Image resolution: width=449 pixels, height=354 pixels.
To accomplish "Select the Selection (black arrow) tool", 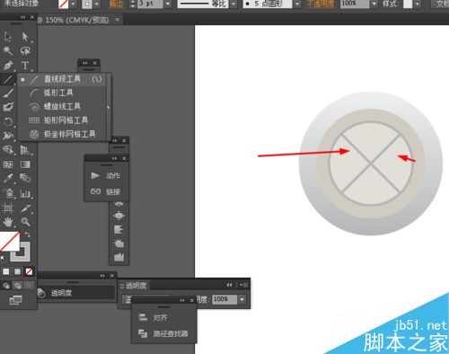I will point(8,37).
